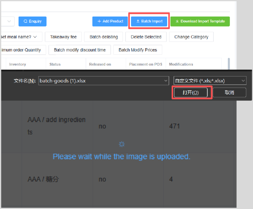253x209 pixels.
Task: Click the 取消 cancel button
Action: 229,92
